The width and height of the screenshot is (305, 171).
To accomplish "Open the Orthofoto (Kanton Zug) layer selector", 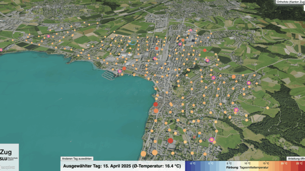I will click(x=290, y=2).
